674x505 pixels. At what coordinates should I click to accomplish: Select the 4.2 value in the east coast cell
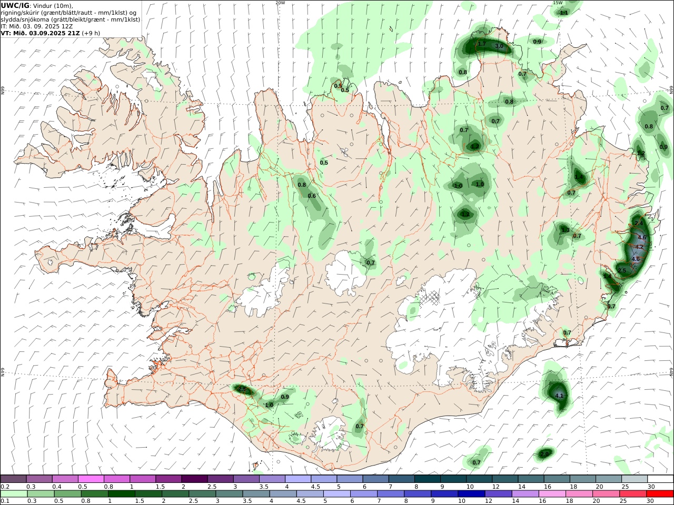[640, 247]
